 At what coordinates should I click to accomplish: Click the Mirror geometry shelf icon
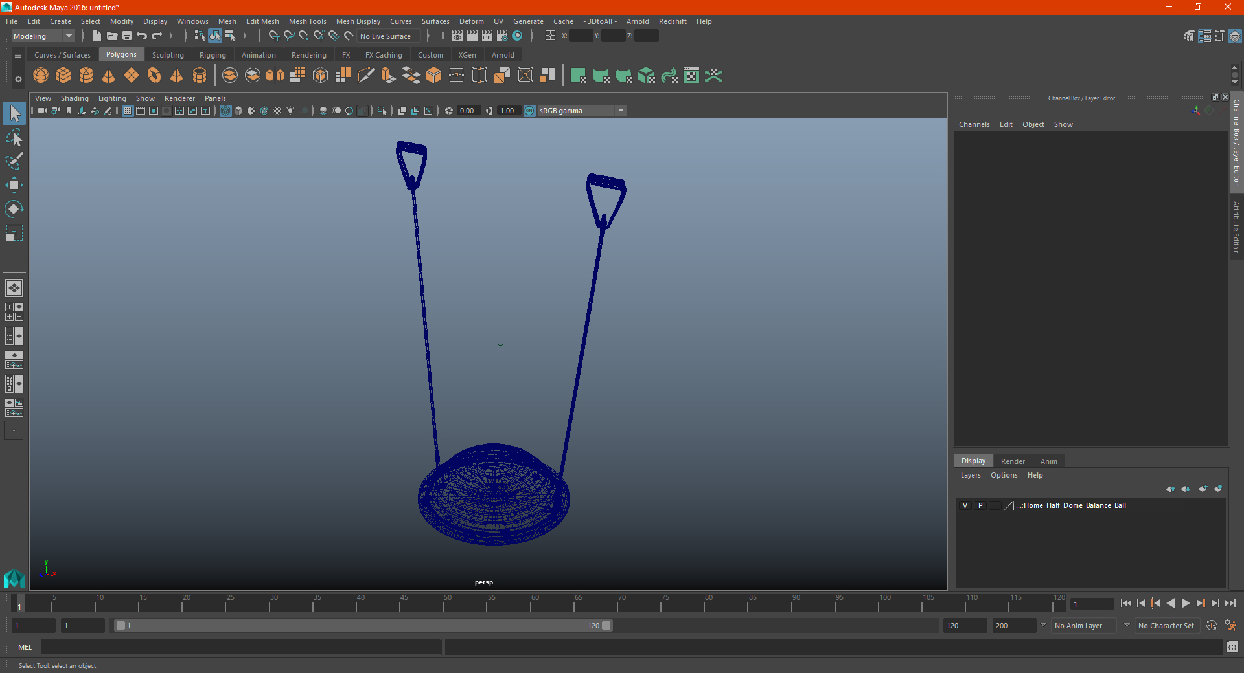pos(275,76)
